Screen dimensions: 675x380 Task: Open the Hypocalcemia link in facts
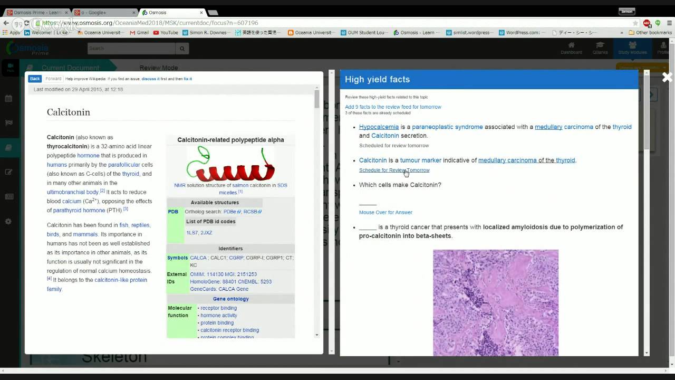(379, 127)
